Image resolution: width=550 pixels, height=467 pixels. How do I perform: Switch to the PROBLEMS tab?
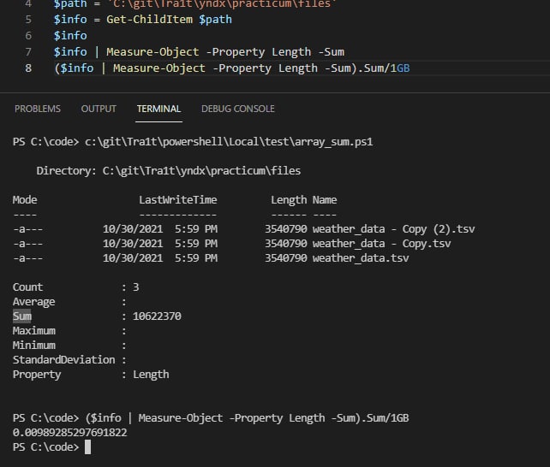coord(38,109)
